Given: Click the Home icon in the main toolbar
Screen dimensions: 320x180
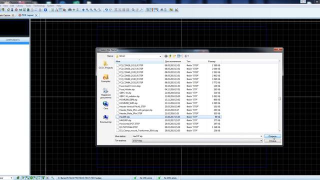Looking at the screenshot, I should [8, 10].
